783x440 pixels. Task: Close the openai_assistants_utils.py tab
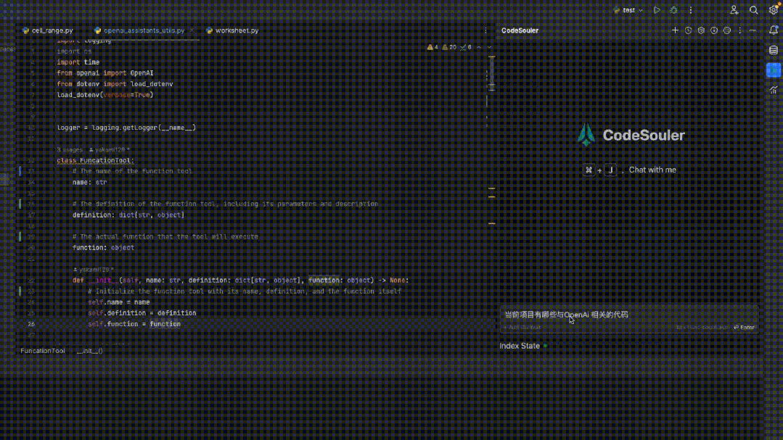(x=192, y=30)
